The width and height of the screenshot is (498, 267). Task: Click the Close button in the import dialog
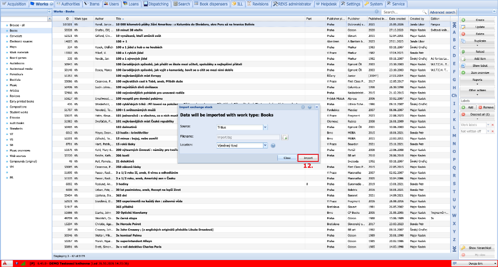287,158
